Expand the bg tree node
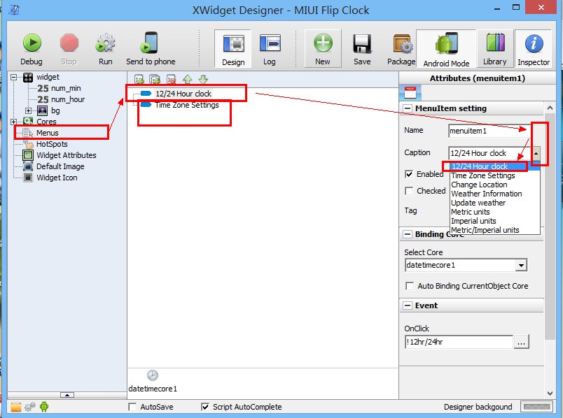The width and height of the screenshot is (563, 418). coord(29,110)
